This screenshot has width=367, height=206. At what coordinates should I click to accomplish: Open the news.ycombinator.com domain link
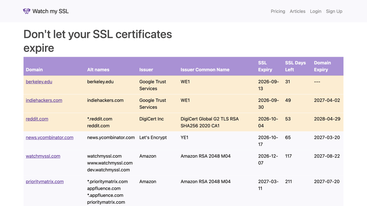tap(50, 138)
